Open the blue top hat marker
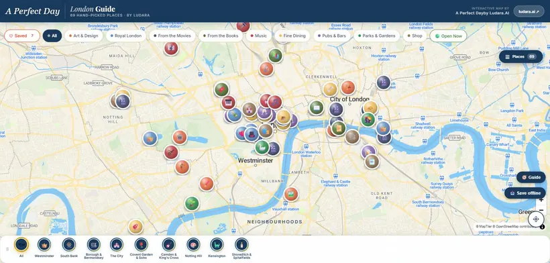The height and width of the screenshot is (263, 550). point(252,134)
